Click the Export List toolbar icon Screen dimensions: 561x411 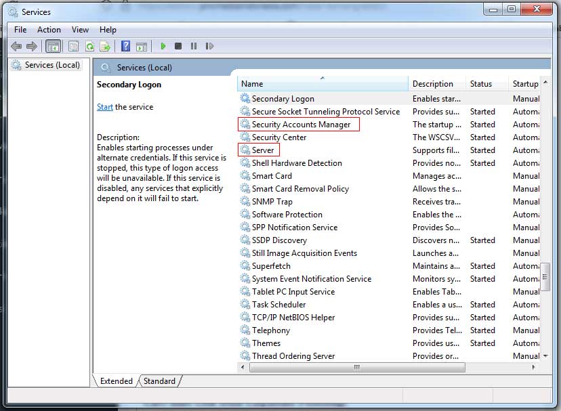pyautogui.click(x=105, y=47)
